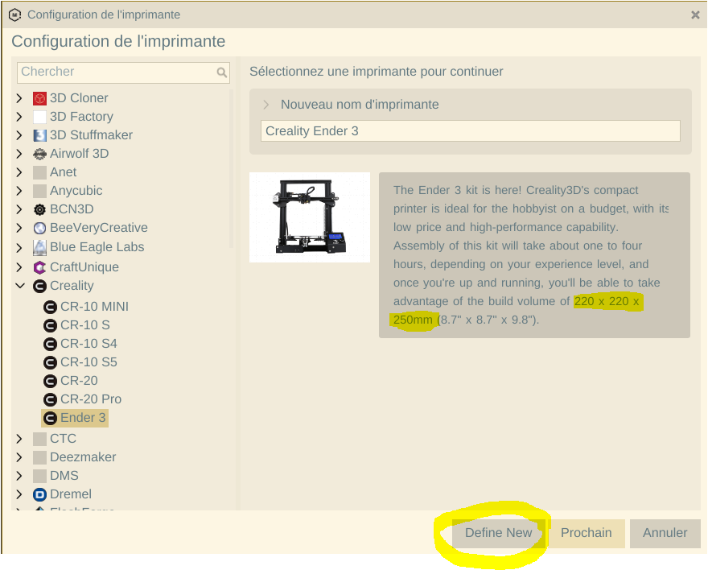Select the Blue Eagle Labs entry
The image size is (708, 570).
pos(97,247)
